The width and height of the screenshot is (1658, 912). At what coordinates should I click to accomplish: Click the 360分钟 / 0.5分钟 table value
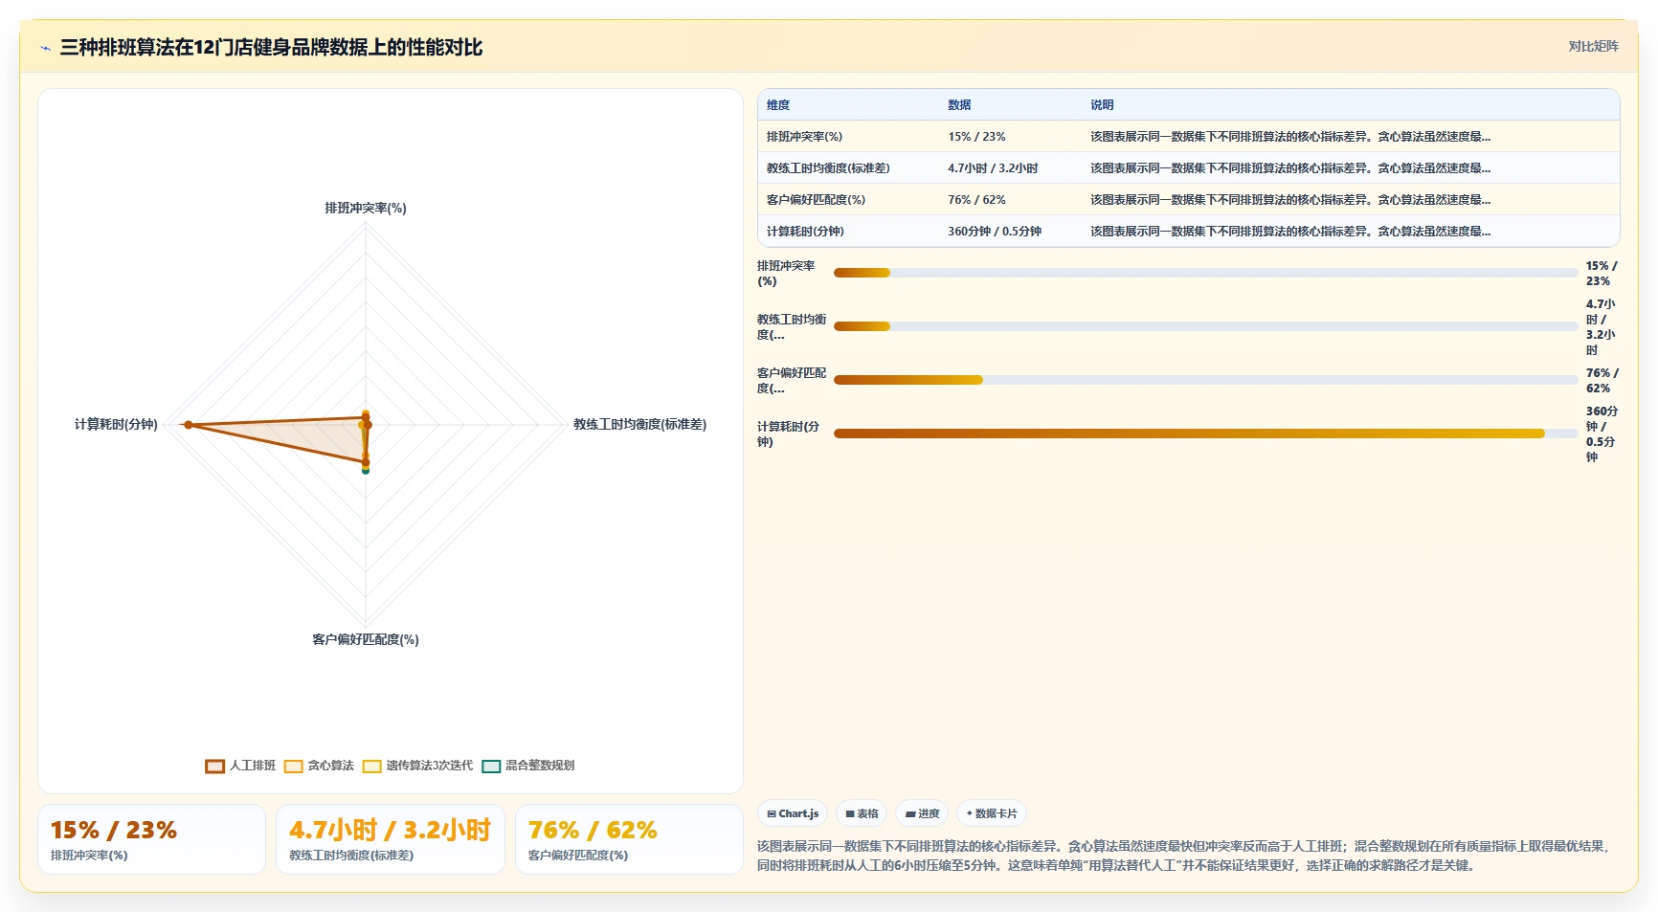click(995, 232)
